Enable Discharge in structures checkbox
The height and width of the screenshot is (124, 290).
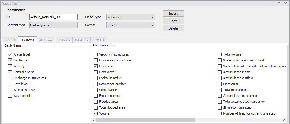point(10,78)
